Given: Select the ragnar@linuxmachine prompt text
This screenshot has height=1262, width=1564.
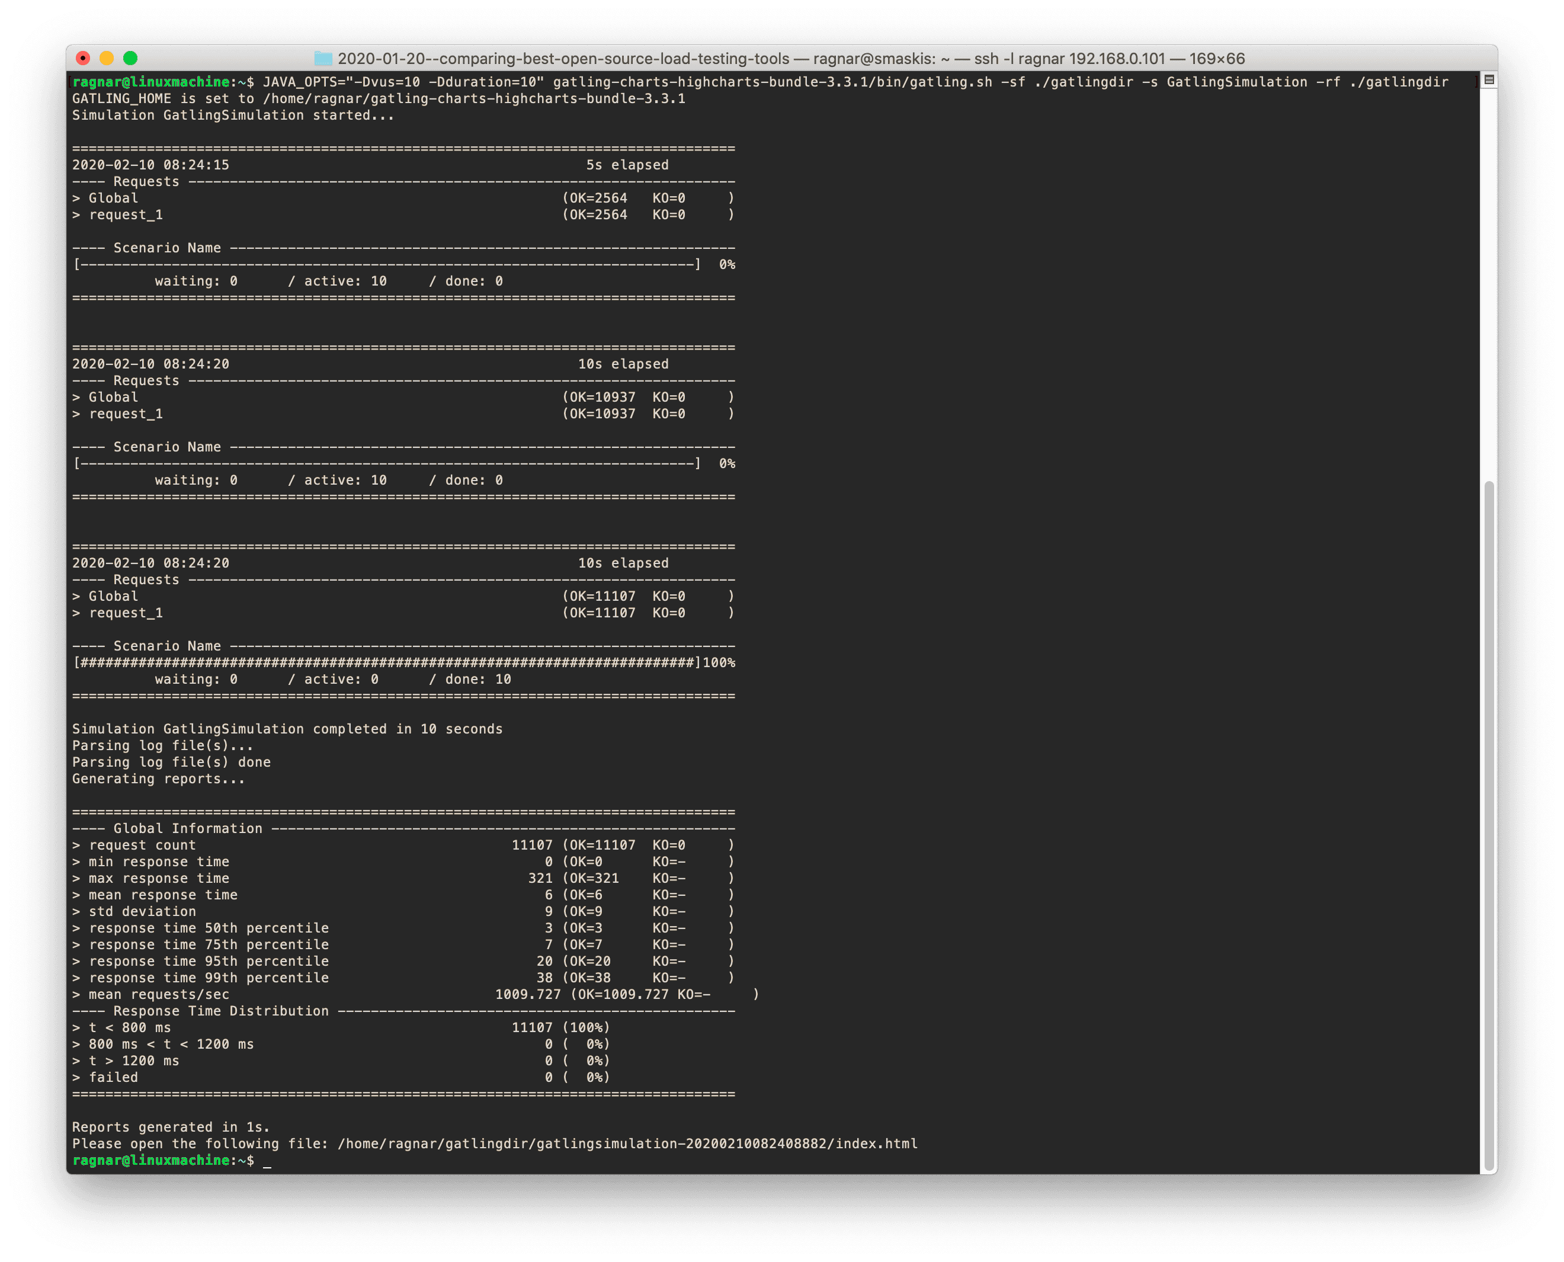Looking at the screenshot, I should [150, 82].
